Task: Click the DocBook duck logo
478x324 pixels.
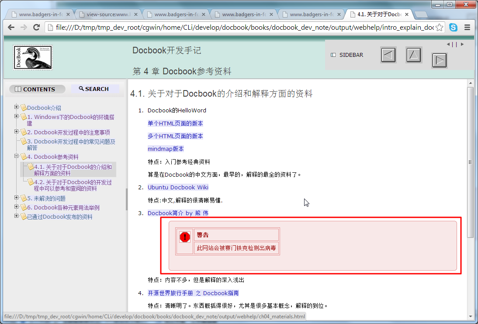Action: tap(33, 57)
